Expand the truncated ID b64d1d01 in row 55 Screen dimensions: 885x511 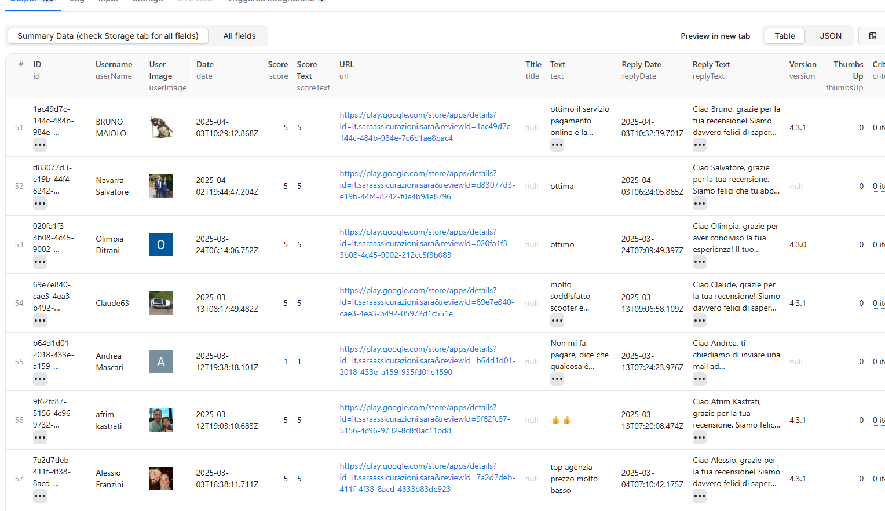click(x=40, y=379)
